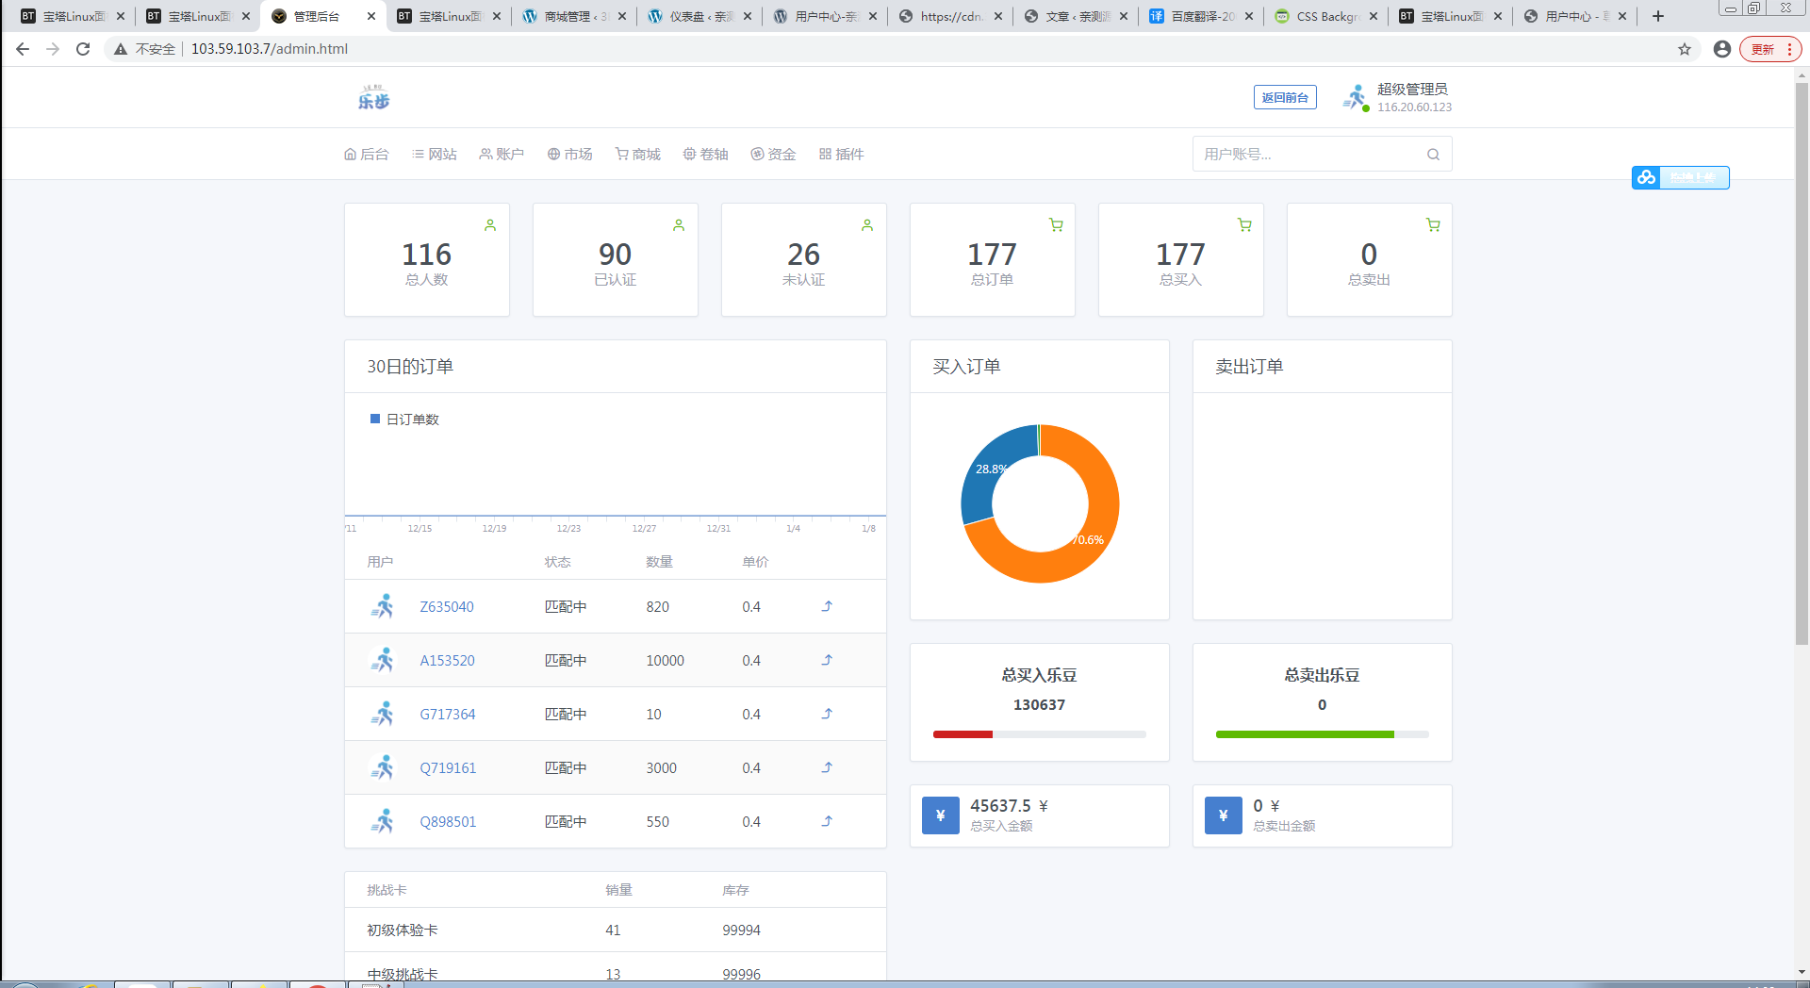Open a new browser tab
1810x988 pixels.
1658,16
